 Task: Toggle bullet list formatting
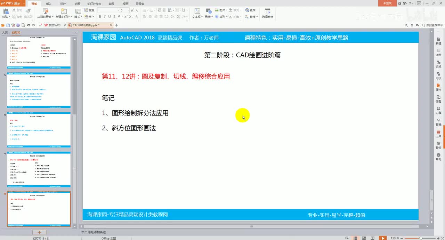pos(145,10)
